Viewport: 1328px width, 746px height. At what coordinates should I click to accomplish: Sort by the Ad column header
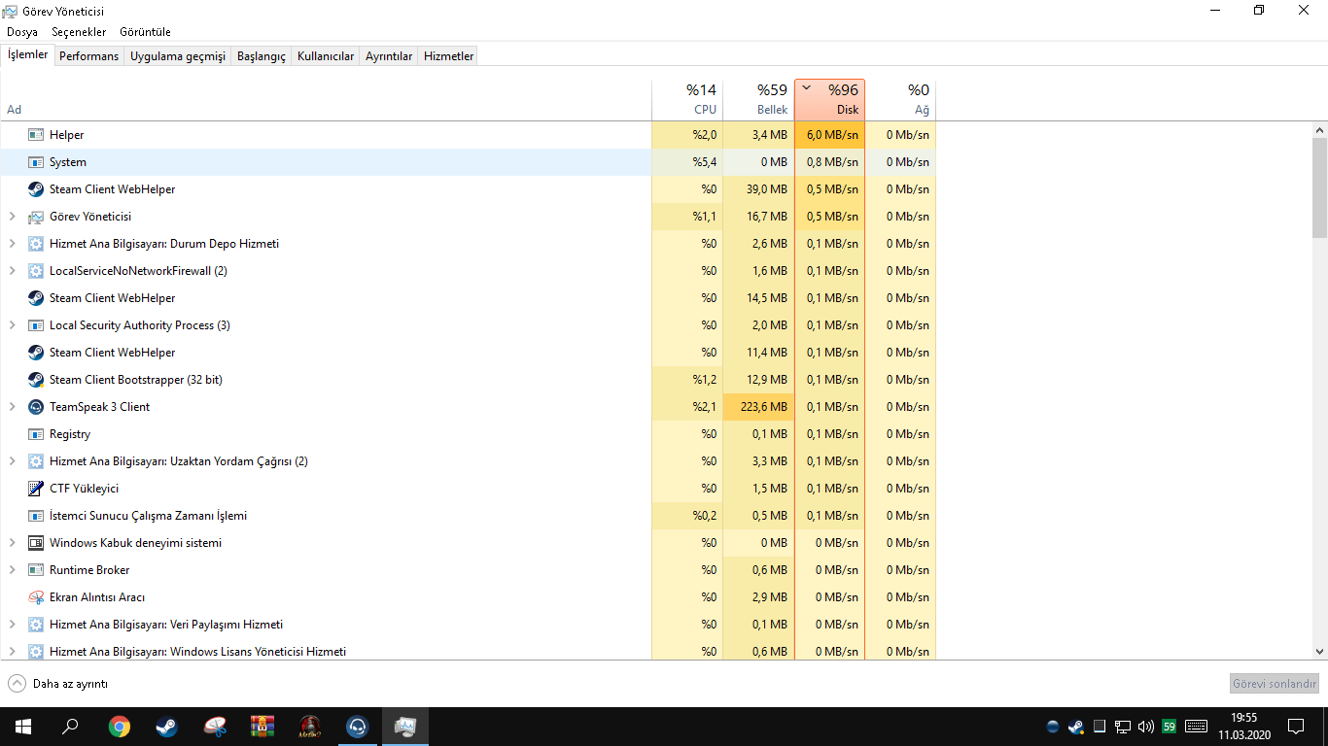[326, 99]
